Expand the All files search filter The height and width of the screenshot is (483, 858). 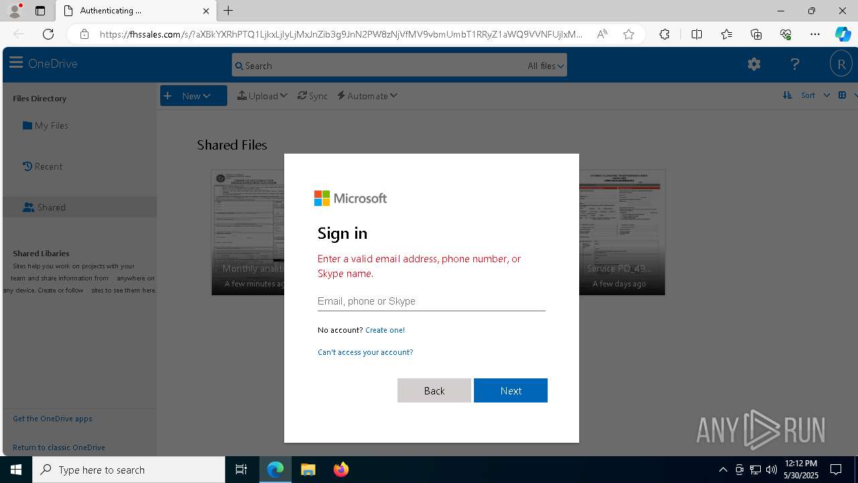click(546, 66)
